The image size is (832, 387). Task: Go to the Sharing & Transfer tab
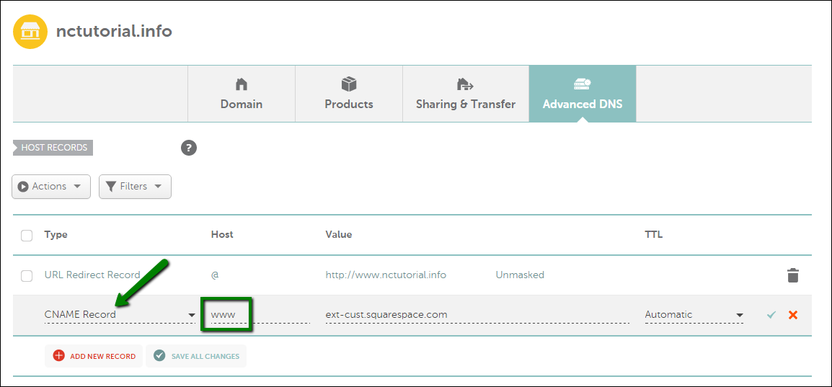pos(466,94)
